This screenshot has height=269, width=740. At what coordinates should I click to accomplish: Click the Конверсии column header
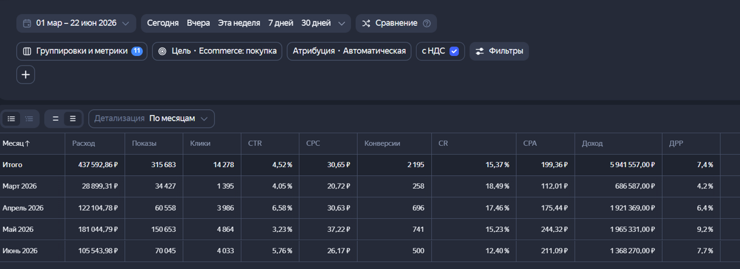pos(382,143)
